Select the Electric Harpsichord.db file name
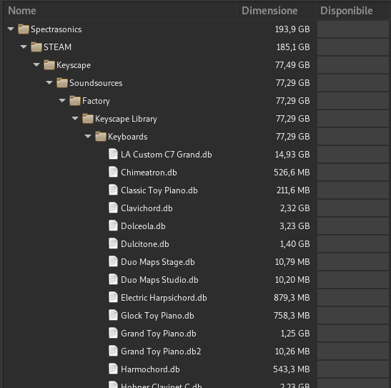 point(164,298)
